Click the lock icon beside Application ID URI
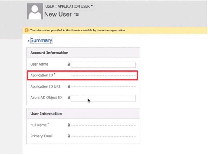Image resolution: width=208 pixels, height=155 pixels. click(x=69, y=86)
